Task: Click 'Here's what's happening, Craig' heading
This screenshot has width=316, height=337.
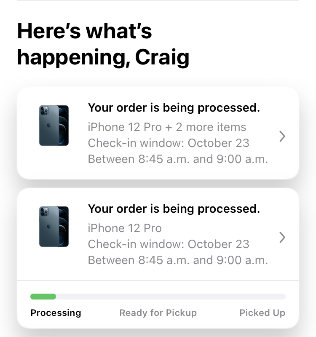Action: coord(103,44)
